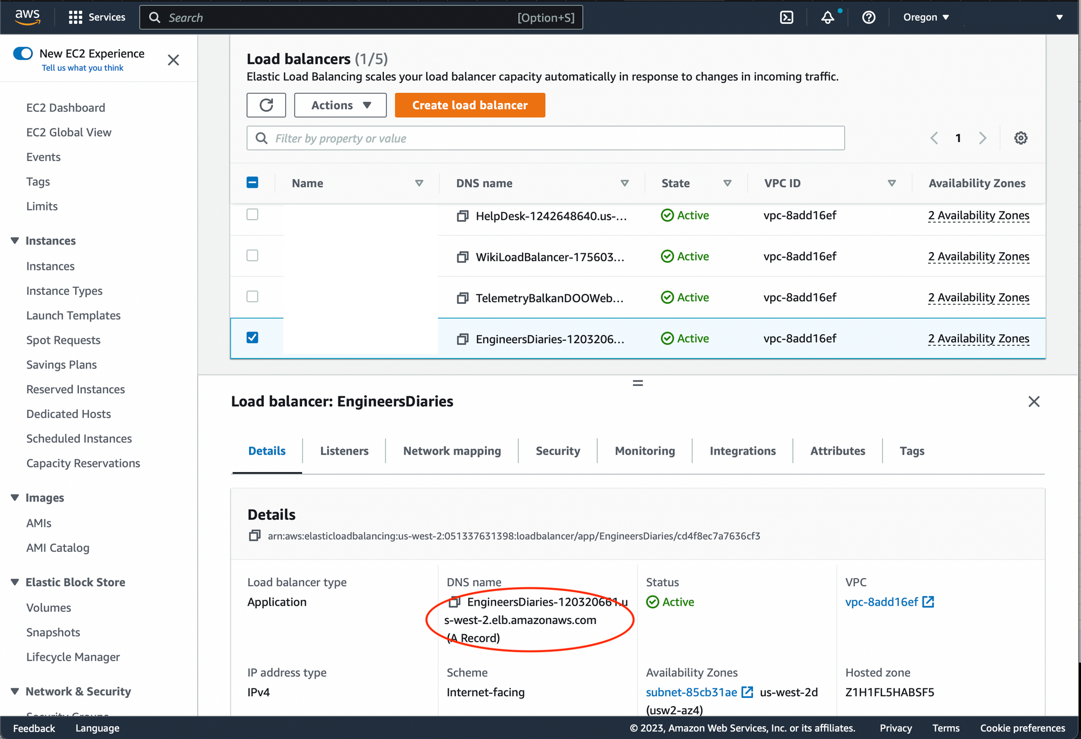
Task: Open the Actions dropdown
Action: point(341,105)
